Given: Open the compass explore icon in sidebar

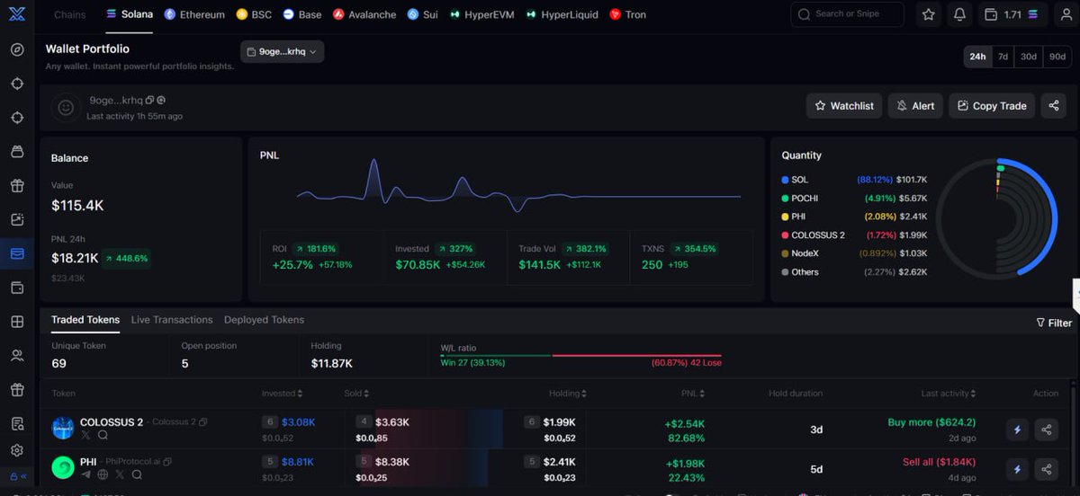Looking at the screenshot, I should coord(17,49).
